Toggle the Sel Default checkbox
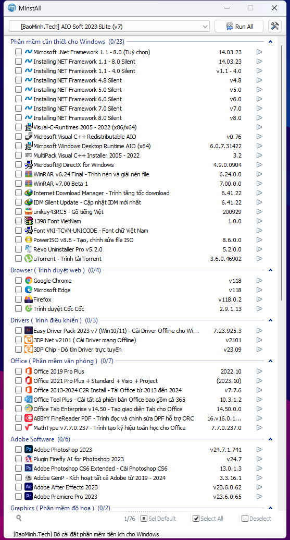The width and height of the screenshot is (290, 540). point(144,518)
